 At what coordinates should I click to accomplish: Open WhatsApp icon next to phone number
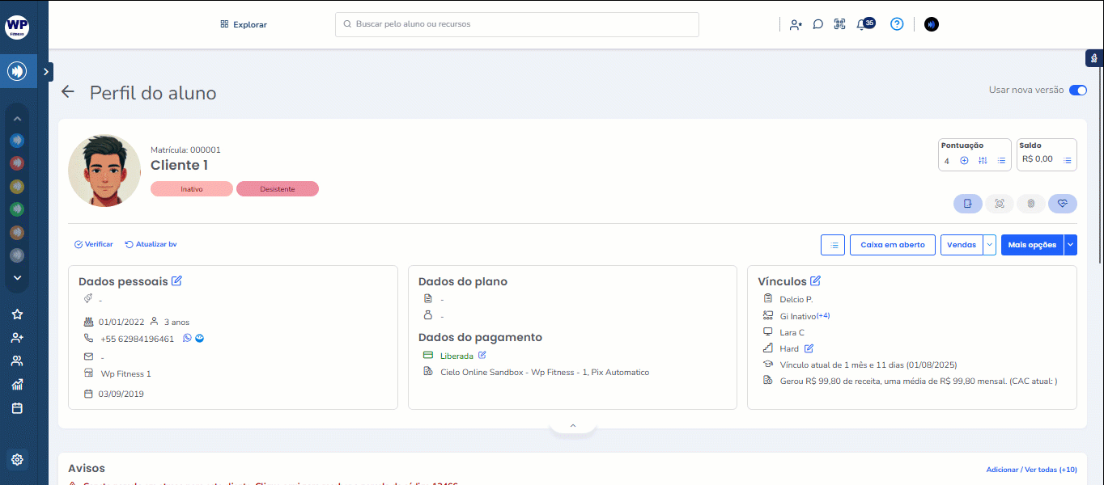tap(188, 339)
